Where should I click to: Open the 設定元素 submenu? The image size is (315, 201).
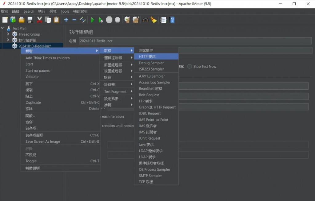pos(117,99)
